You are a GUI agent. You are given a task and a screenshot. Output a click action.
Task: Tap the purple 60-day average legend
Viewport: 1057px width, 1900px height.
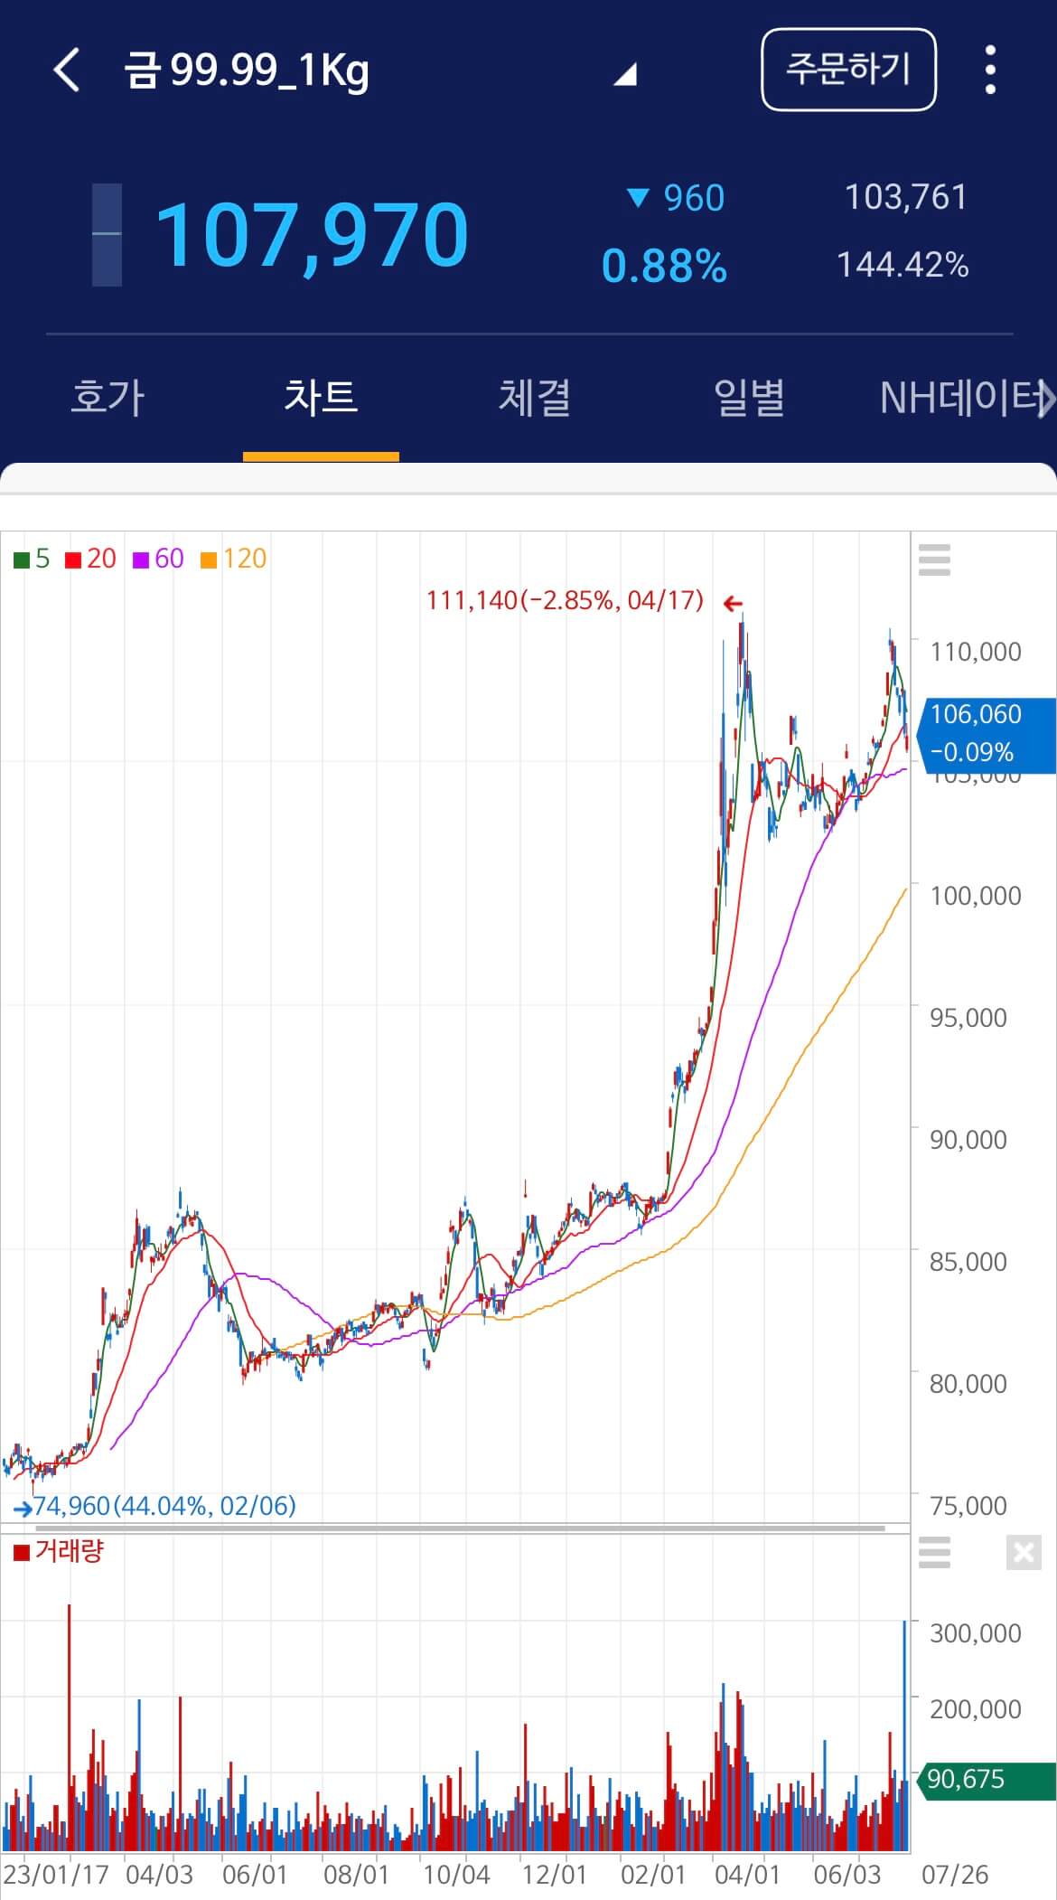tap(158, 559)
